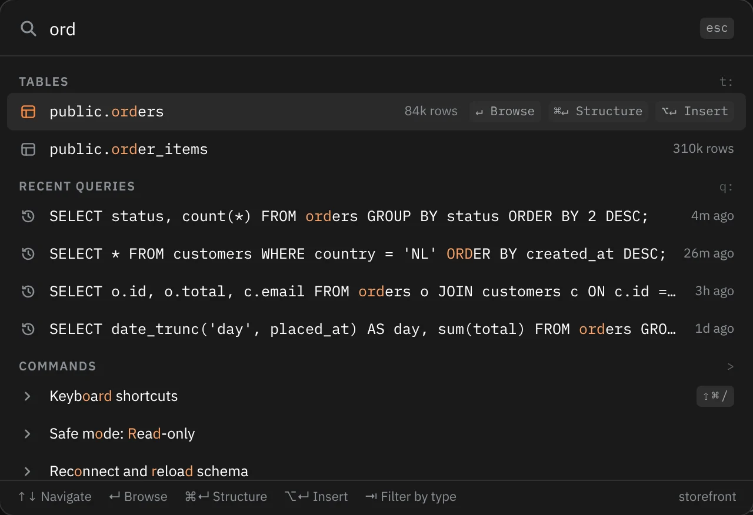Click chevron icon beside Safe mode: Read-only
Screen dimensions: 753x515
point(27,434)
